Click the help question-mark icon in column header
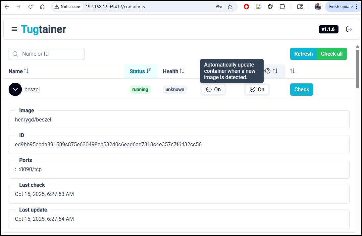362x236 pixels. (x=268, y=71)
